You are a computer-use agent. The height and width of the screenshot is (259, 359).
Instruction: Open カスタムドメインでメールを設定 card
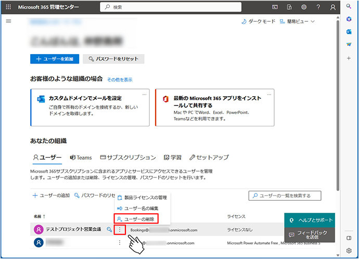point(90,108)
